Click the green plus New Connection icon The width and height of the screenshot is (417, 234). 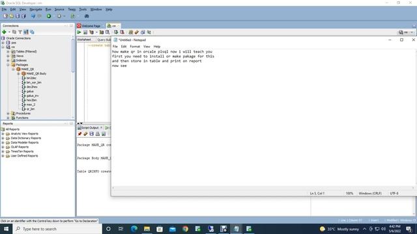click(4, 32)
